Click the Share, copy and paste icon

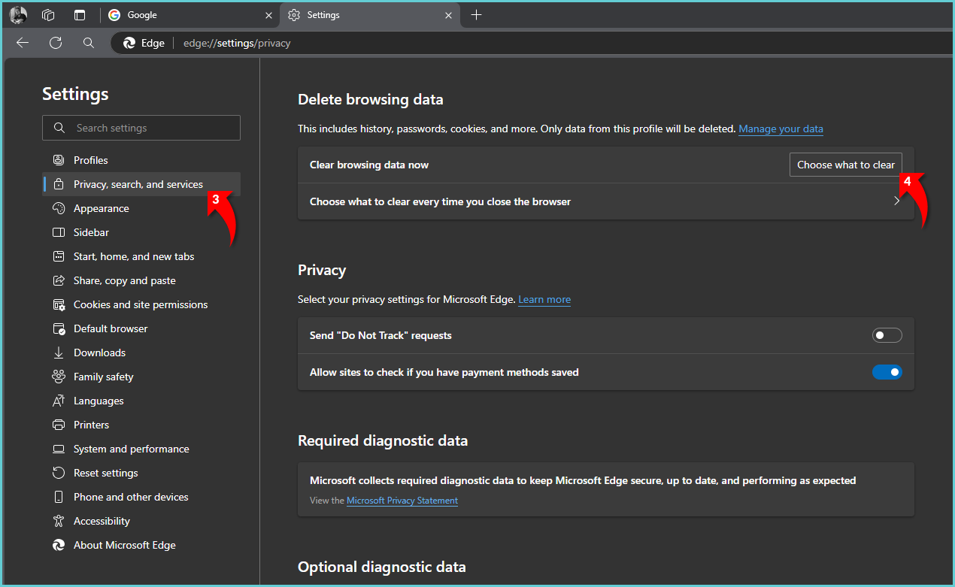point(59,280)
